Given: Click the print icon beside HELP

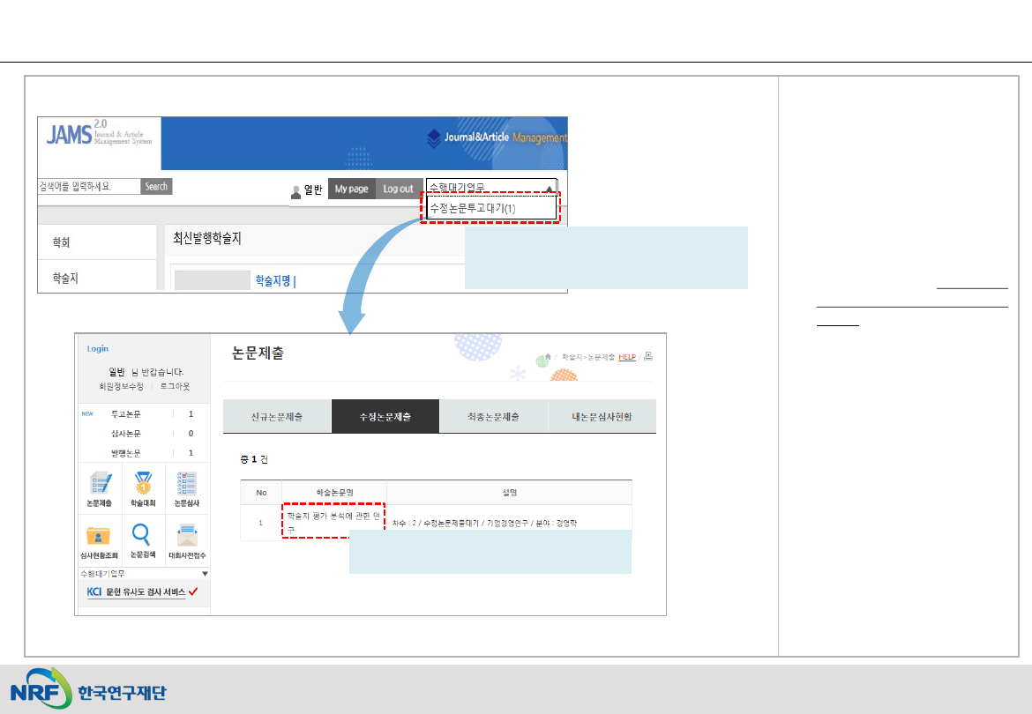Looking at the screenshot, I should pyautogui.click(x=648, y=357).
